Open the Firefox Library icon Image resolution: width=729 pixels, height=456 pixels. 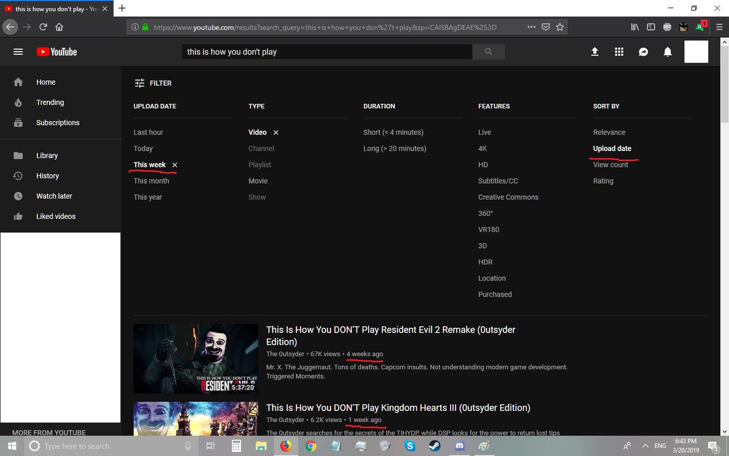click(x=635, y=27)
